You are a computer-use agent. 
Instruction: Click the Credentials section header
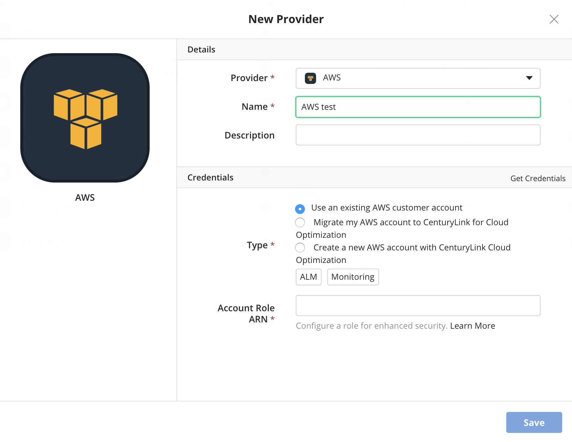(210, 177)
